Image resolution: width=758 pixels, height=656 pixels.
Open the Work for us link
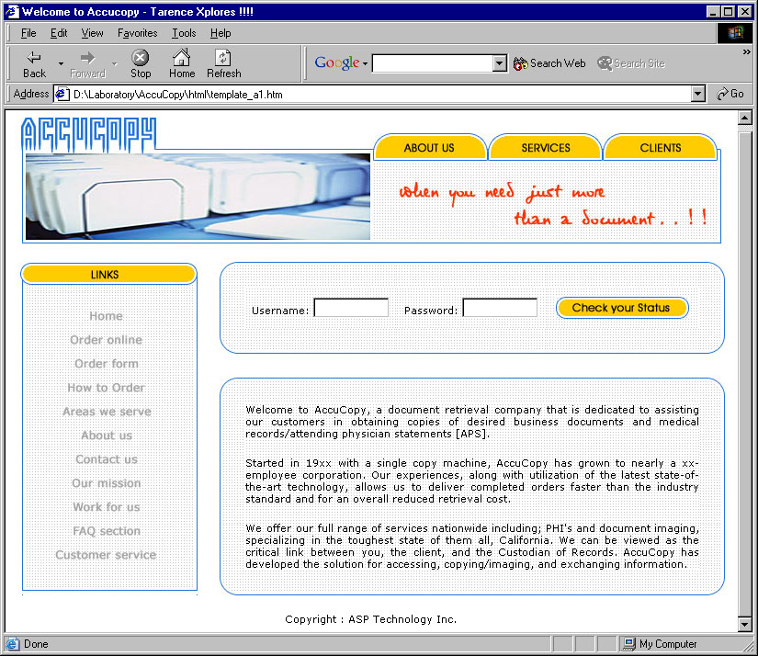(107, 507)
